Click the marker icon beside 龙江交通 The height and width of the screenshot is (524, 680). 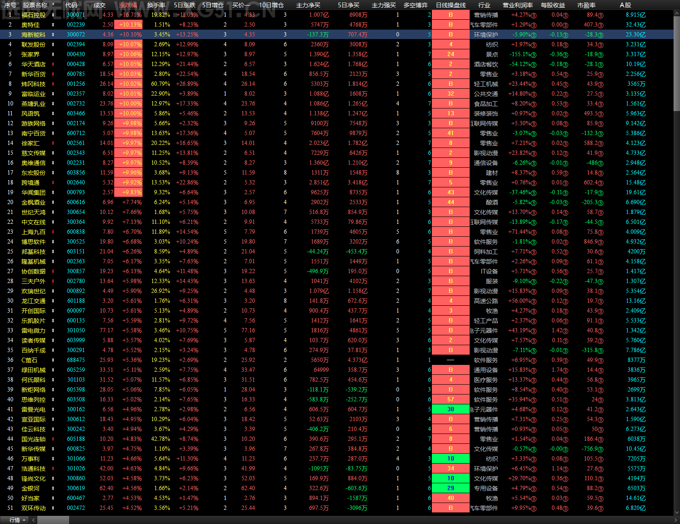(x=53, y=301)
